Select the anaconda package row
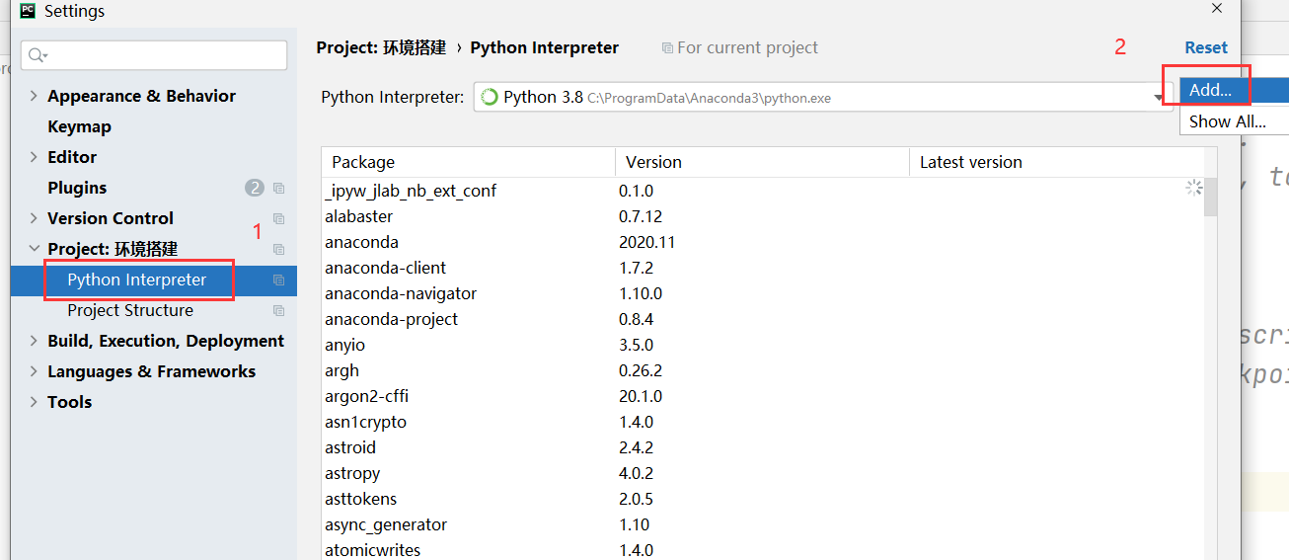 click(763, 242)
